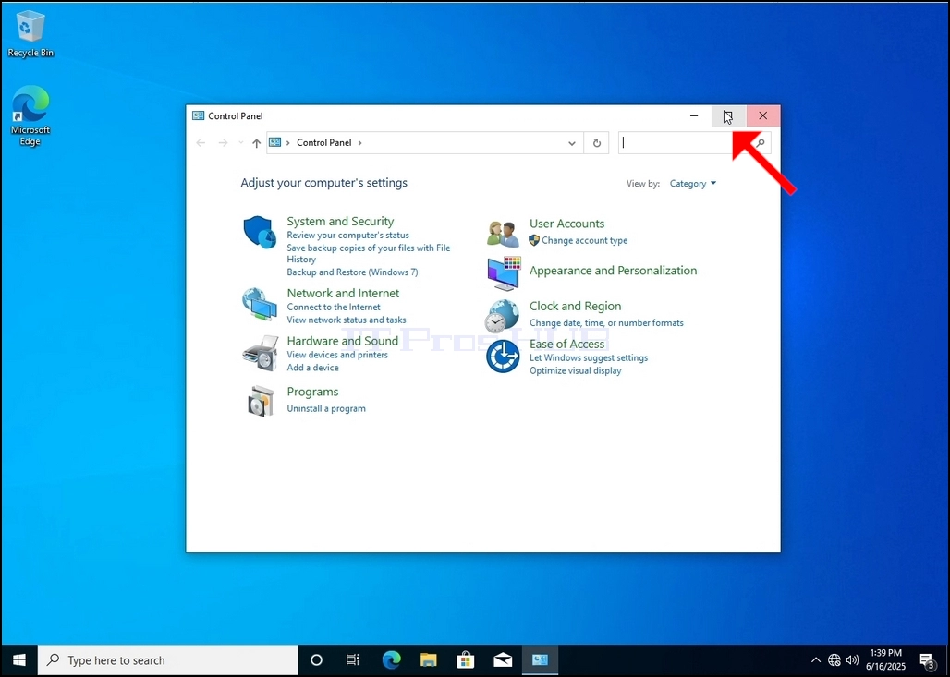Image resolution: width=950 pixels, height=677 pixels.
Task: Open the Ease of Access icon
Action: click(x=503, y=357)
